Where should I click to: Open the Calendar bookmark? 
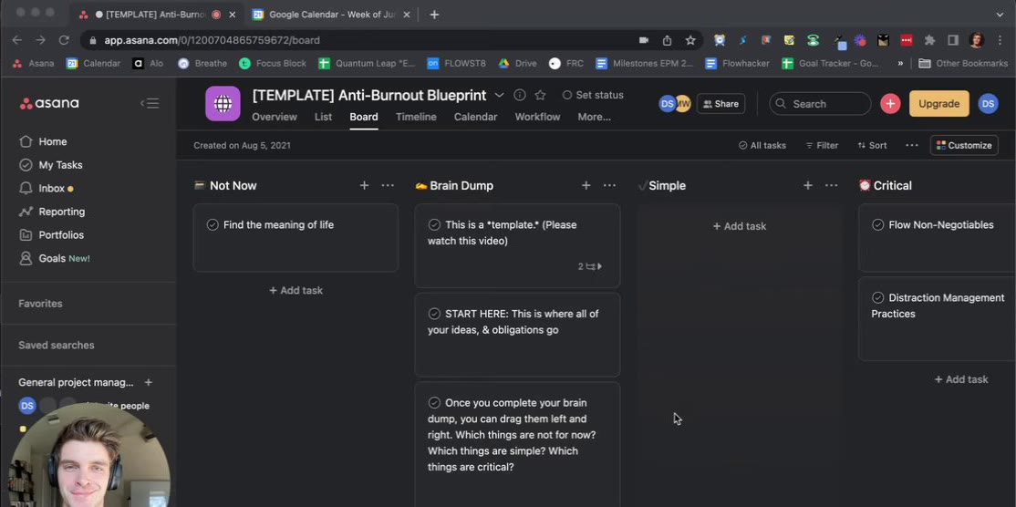94,64
